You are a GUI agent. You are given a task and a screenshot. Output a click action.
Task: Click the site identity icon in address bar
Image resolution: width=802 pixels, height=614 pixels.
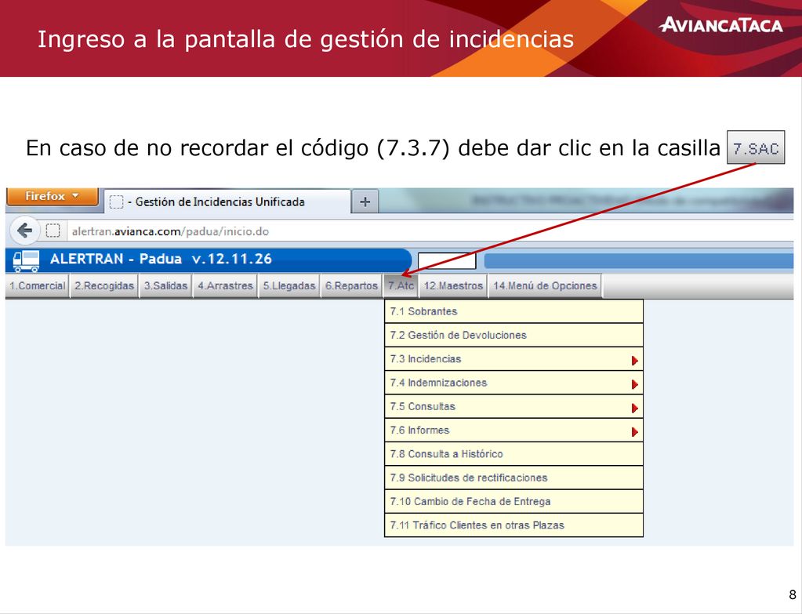tap(53, 231)
